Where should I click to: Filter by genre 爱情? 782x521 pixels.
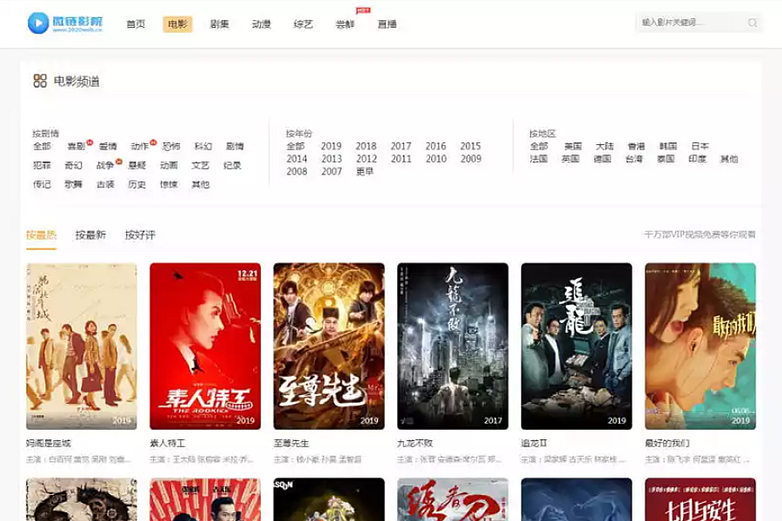point(108,147)
